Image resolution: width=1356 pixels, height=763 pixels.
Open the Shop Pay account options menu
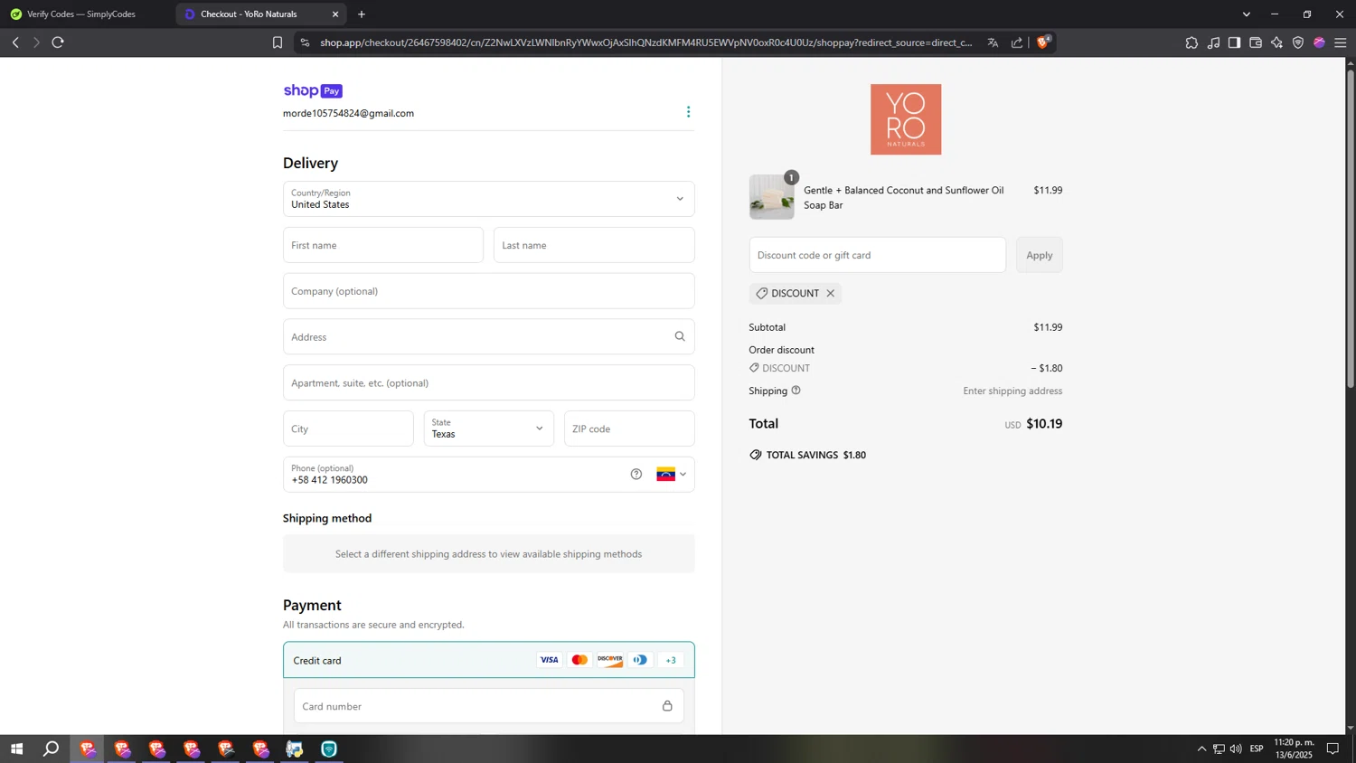coord(688,112)
